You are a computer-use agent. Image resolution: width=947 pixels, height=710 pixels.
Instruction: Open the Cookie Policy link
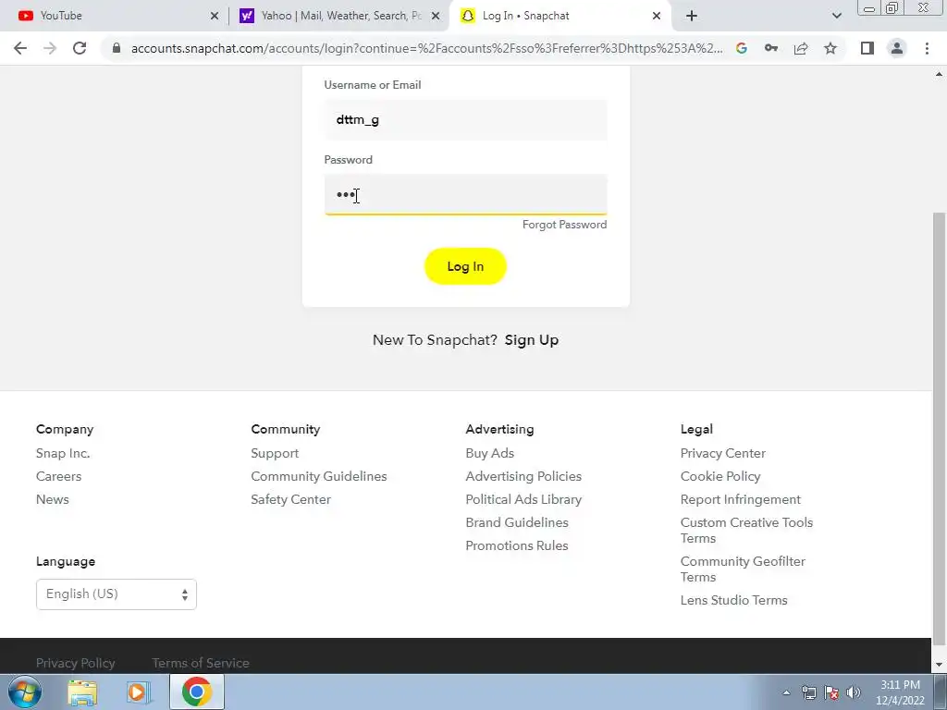tap(720, 476)
